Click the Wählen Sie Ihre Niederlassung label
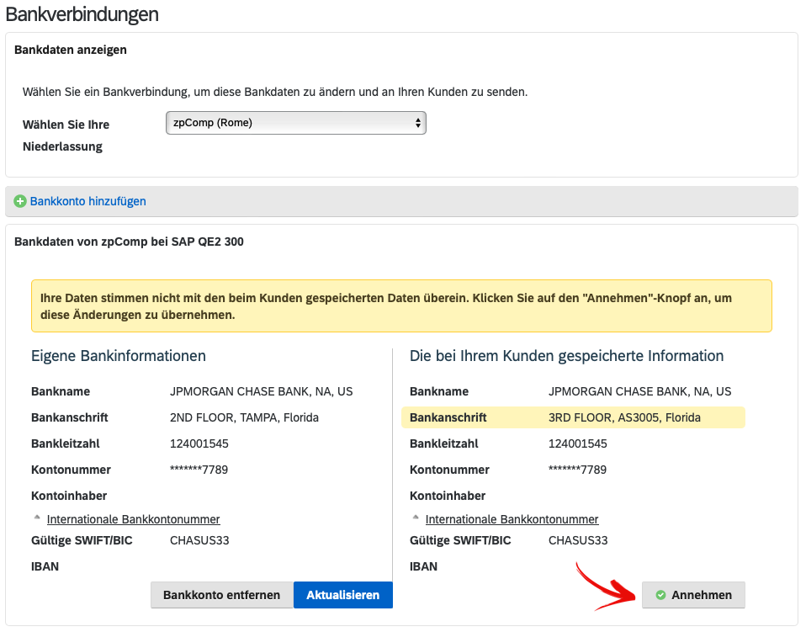This screenshot has width=806, height=632. (66, 135)
